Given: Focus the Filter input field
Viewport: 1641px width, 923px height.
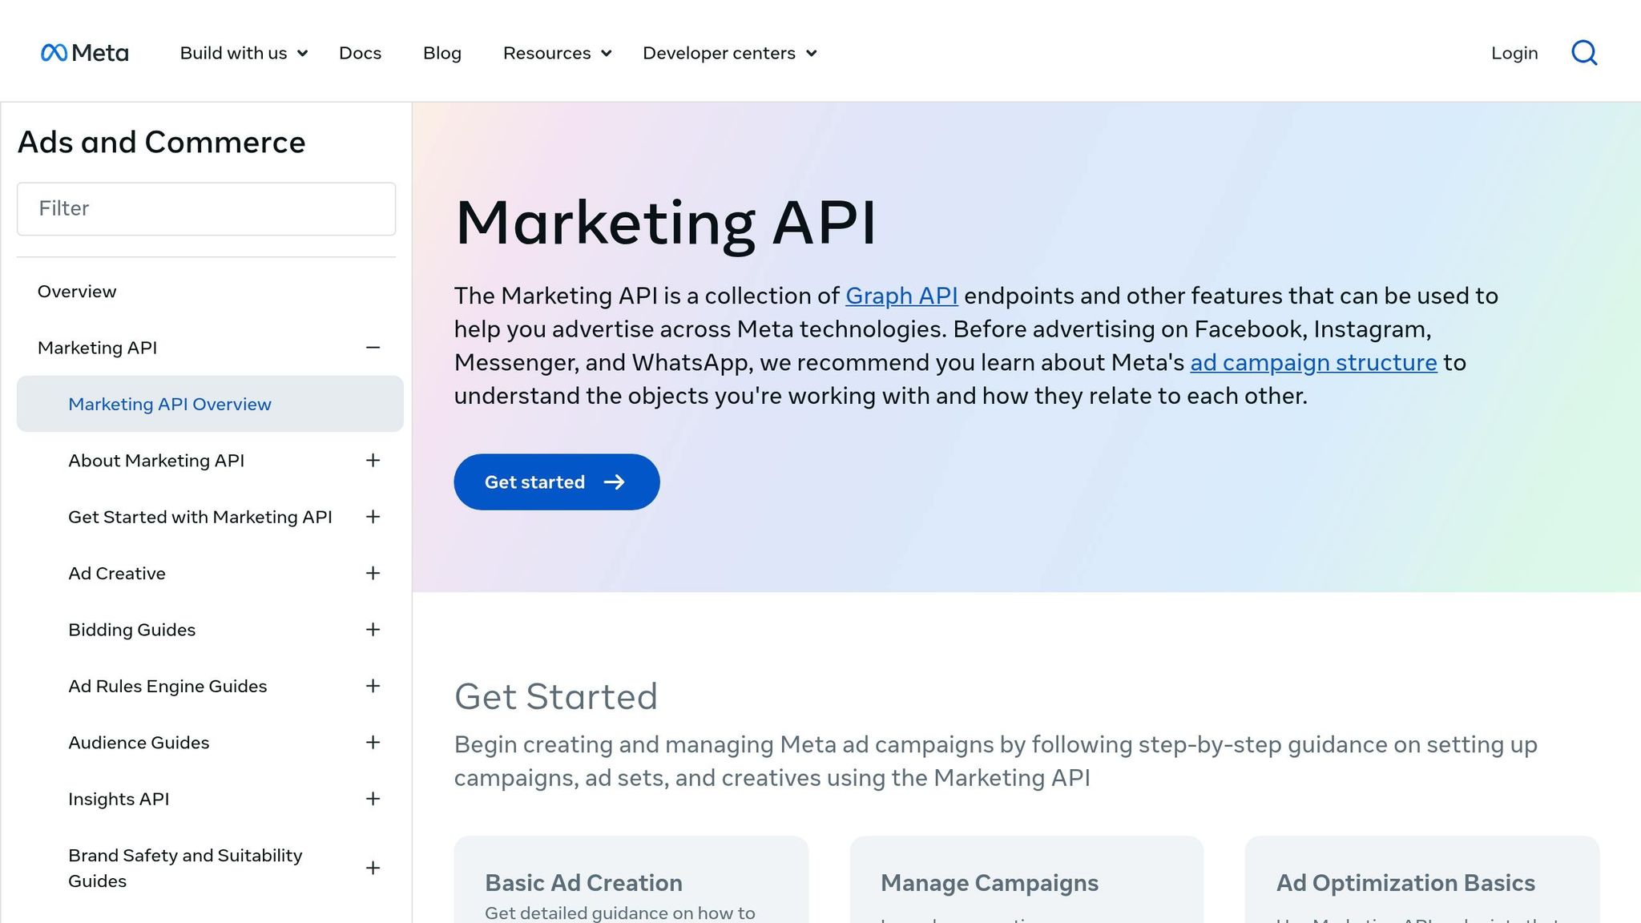Looking at the screenshot, I should 206,209.
